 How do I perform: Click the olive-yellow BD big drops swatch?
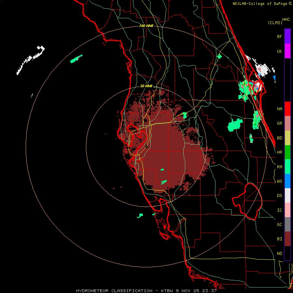(x=287, y=138)
